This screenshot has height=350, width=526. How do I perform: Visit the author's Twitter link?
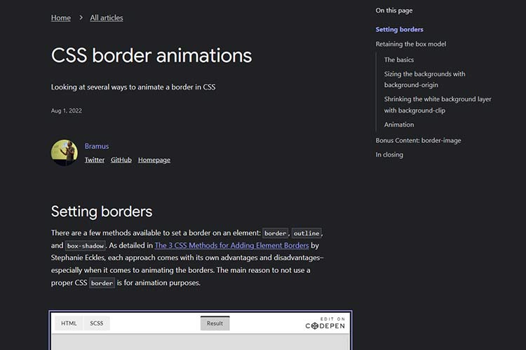(94, 160)
